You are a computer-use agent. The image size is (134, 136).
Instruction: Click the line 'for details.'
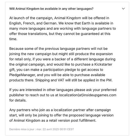coord(18,100)
